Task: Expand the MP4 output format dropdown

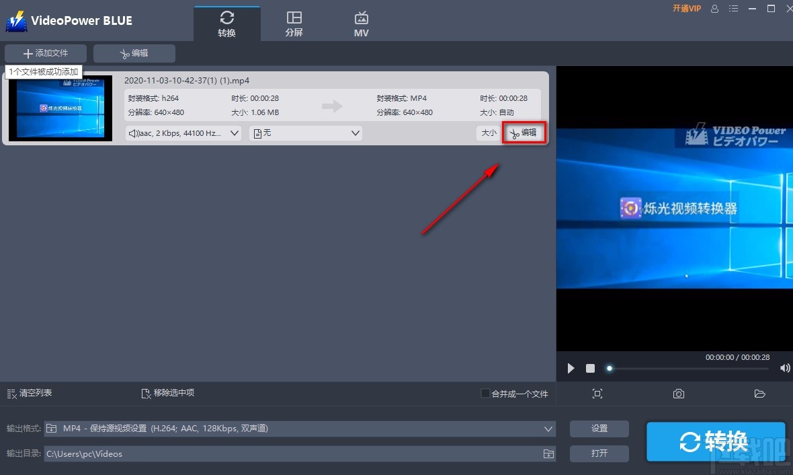Action: 548,428
